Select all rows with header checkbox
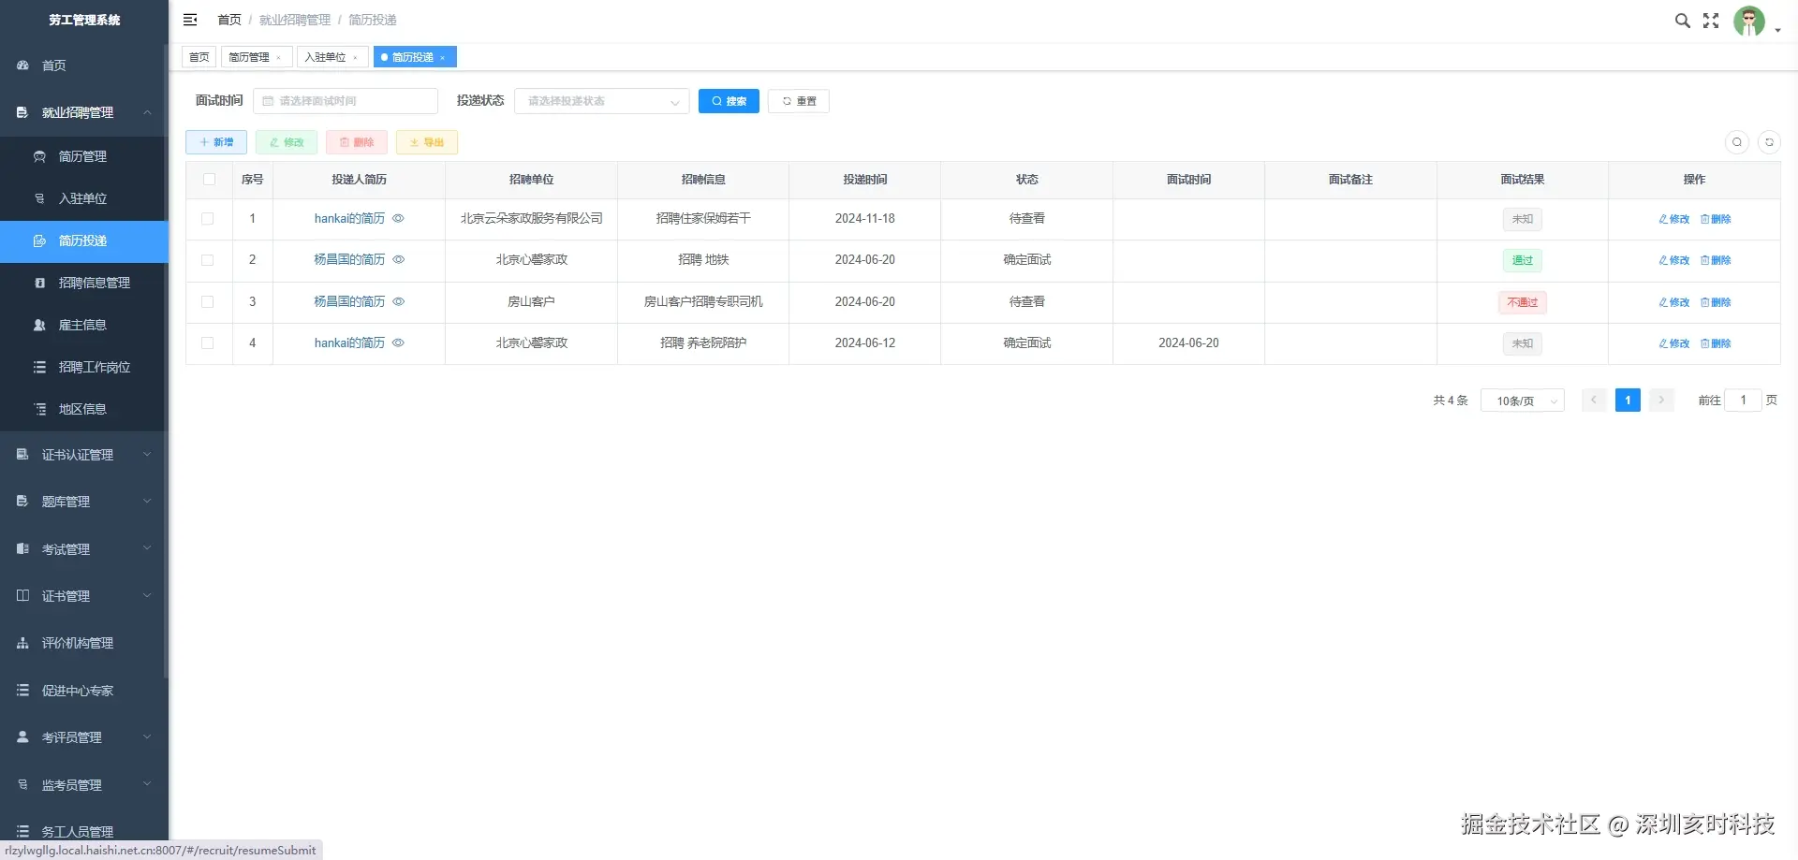Image resolution: width=1798 pixels, height=860 pixels. 209,180
